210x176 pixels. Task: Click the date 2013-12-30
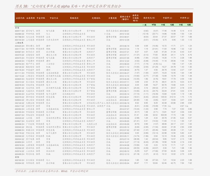coord(125,34)
